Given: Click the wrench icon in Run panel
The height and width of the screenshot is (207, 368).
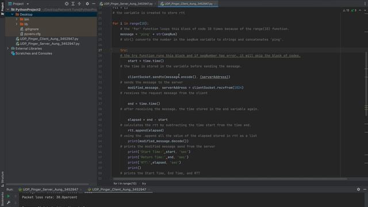Looking at the screenshot, I should pos(8,202).
